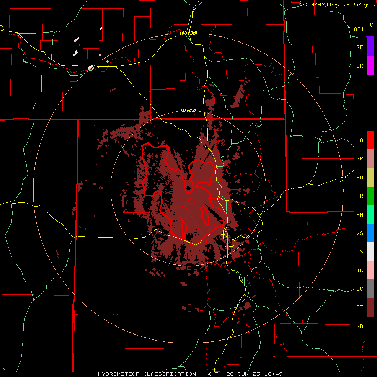Pick the HR green legend swatch

(370, 196)
